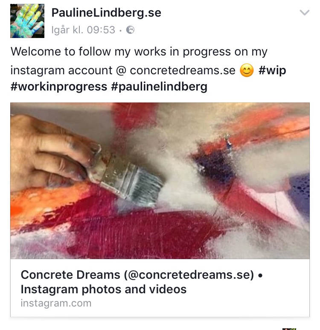Open the PaulineLindberg.se page name

tap(106, 13)
